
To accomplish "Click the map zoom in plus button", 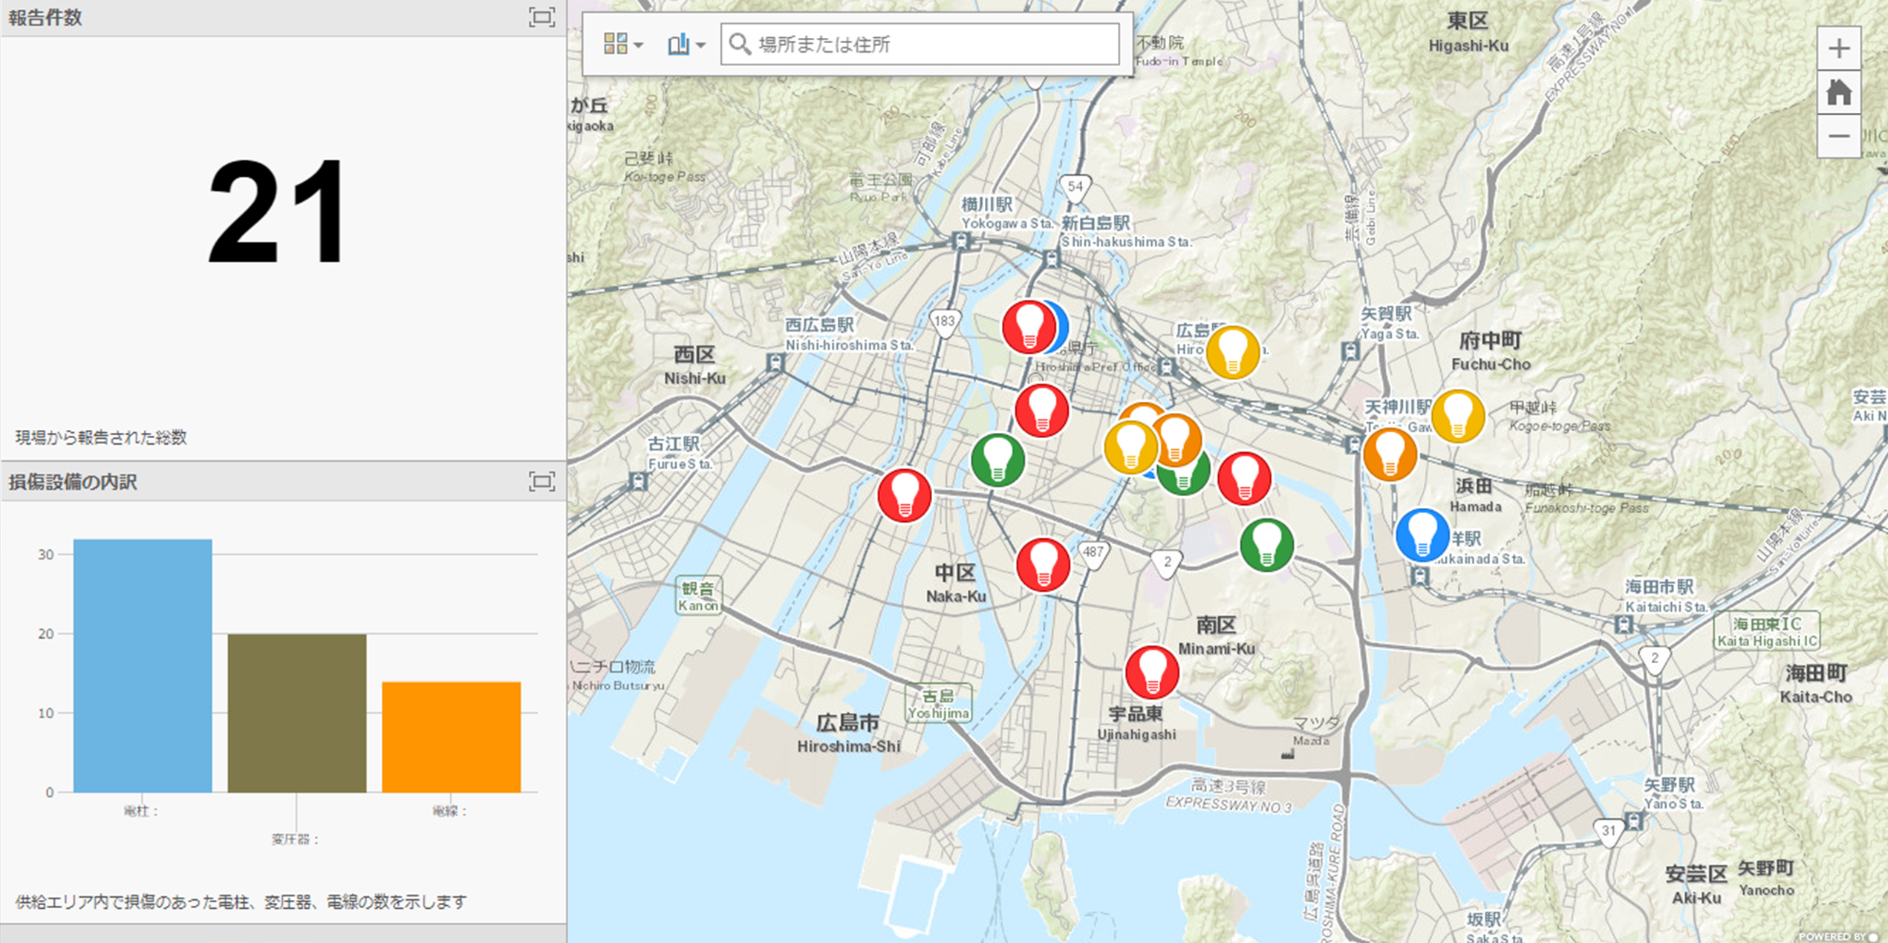I will coord(1838,49).
